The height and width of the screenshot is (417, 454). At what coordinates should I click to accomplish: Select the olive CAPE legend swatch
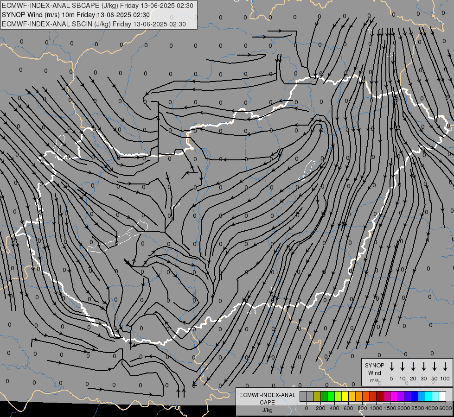317,396
